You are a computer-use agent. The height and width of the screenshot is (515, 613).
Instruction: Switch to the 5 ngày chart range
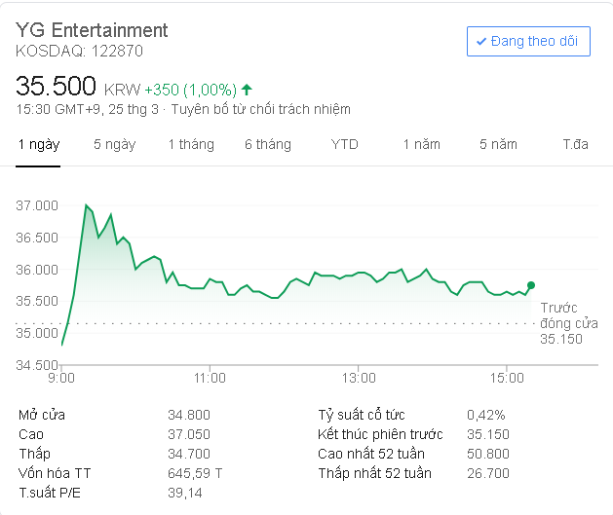pos(114,144)
